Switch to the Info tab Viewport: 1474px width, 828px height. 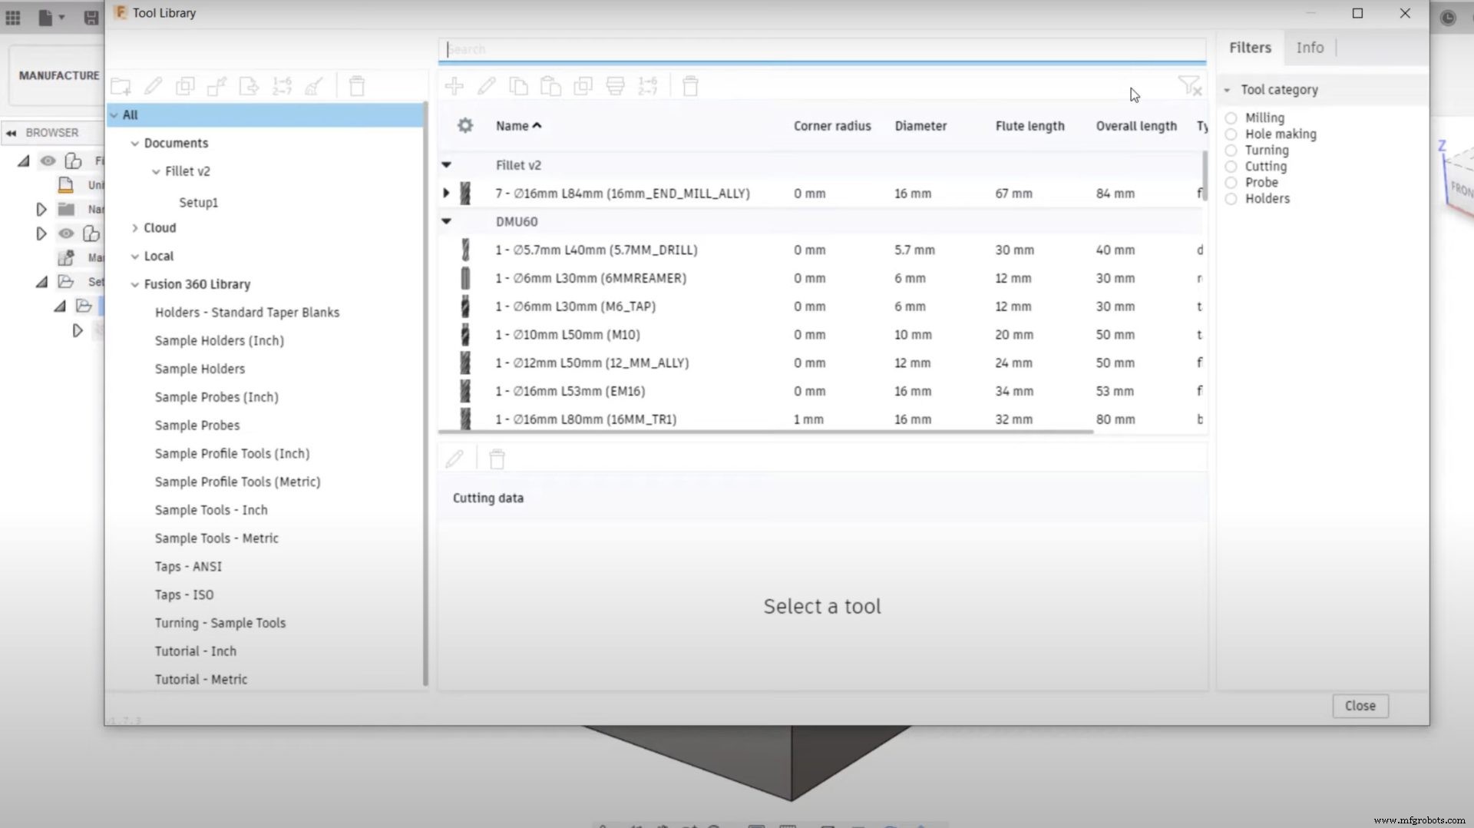pyautogui.click(x=1310, y=48)
